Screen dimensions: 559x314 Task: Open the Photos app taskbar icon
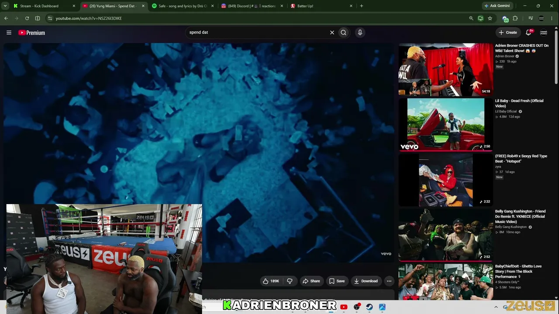382,307
